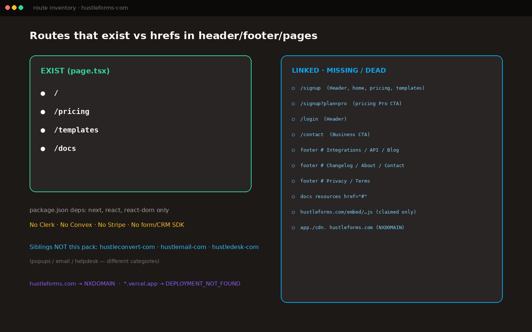Select the "footer # Integrations / API / Blog" row
The height and width of the screenshot is (332, 532).
click(x=345, y=150)
